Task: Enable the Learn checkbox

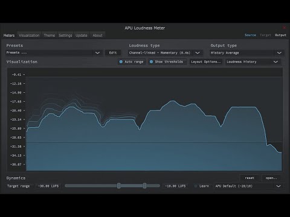Action: coord(196,186)
